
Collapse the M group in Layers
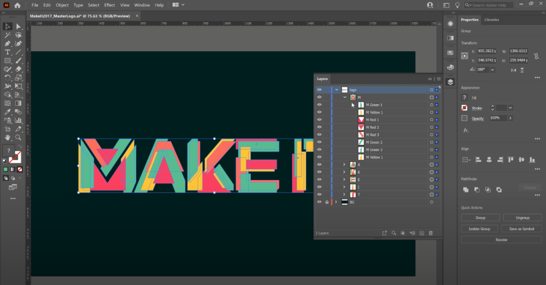pyautogui.click(x=345, y=97)
